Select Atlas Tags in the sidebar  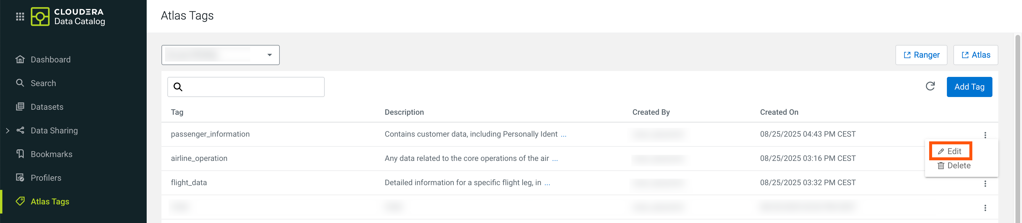pos(50,202)
